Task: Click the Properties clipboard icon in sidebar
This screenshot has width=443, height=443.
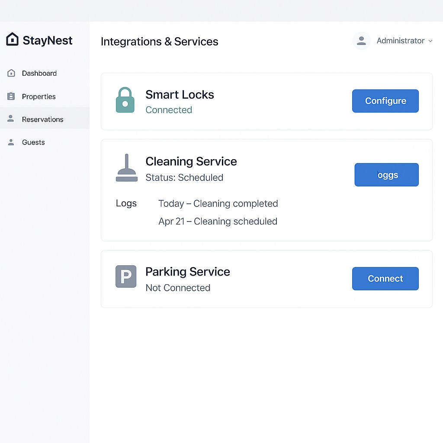Action: pyautogui.click(x=12, y=96)
